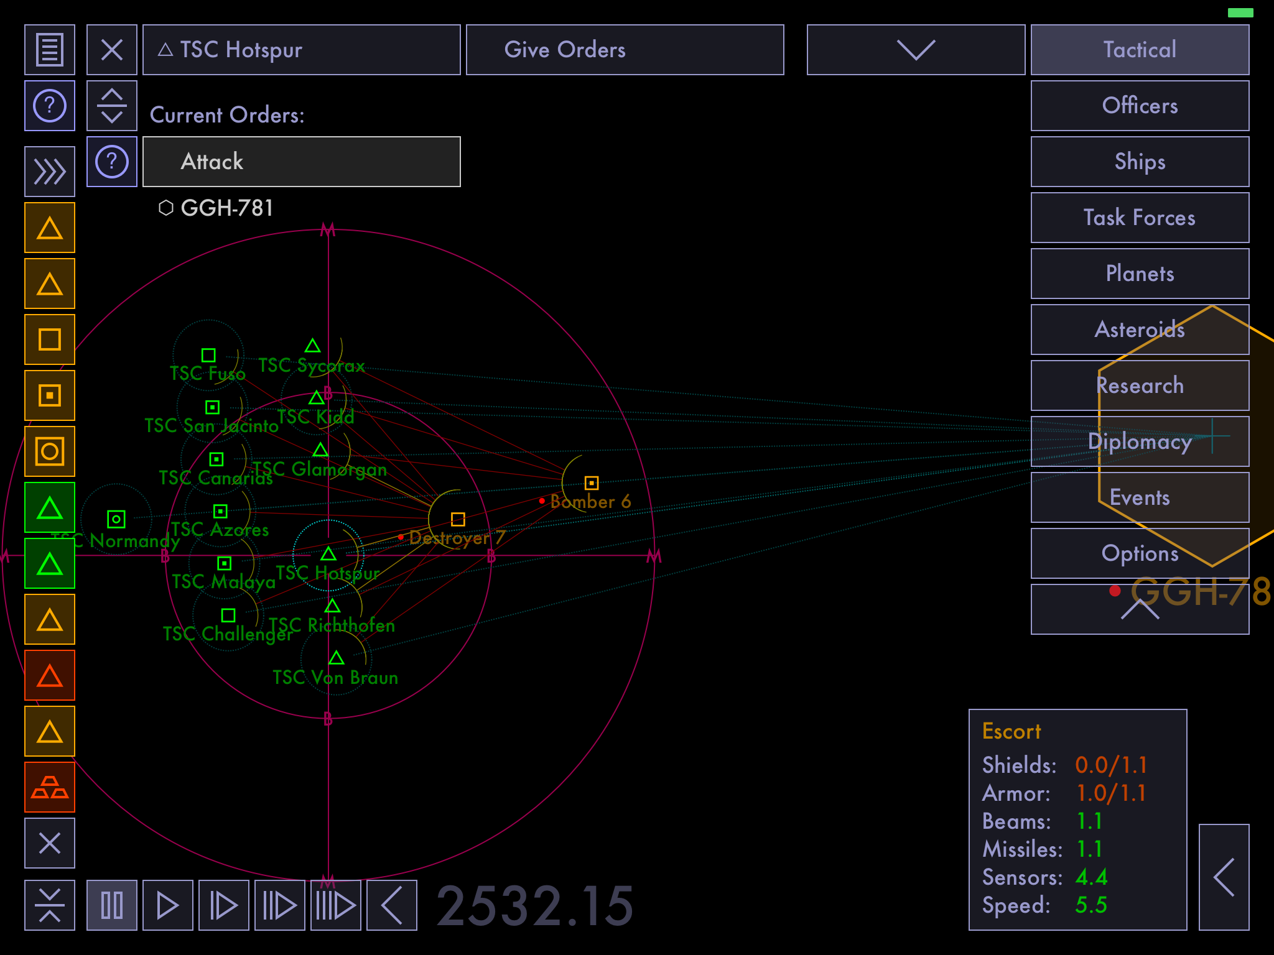Image resolution: width=1274 pixels, height=955 pixels.
Task: Select the Attack current order
Action: pyautogui.click(x=302, y=162)
